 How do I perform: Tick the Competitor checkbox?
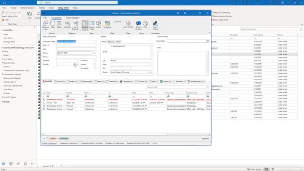pos(95,68)
